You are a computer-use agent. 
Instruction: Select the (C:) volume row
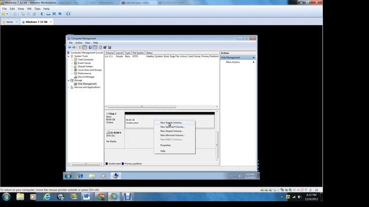tap(162, 56)
